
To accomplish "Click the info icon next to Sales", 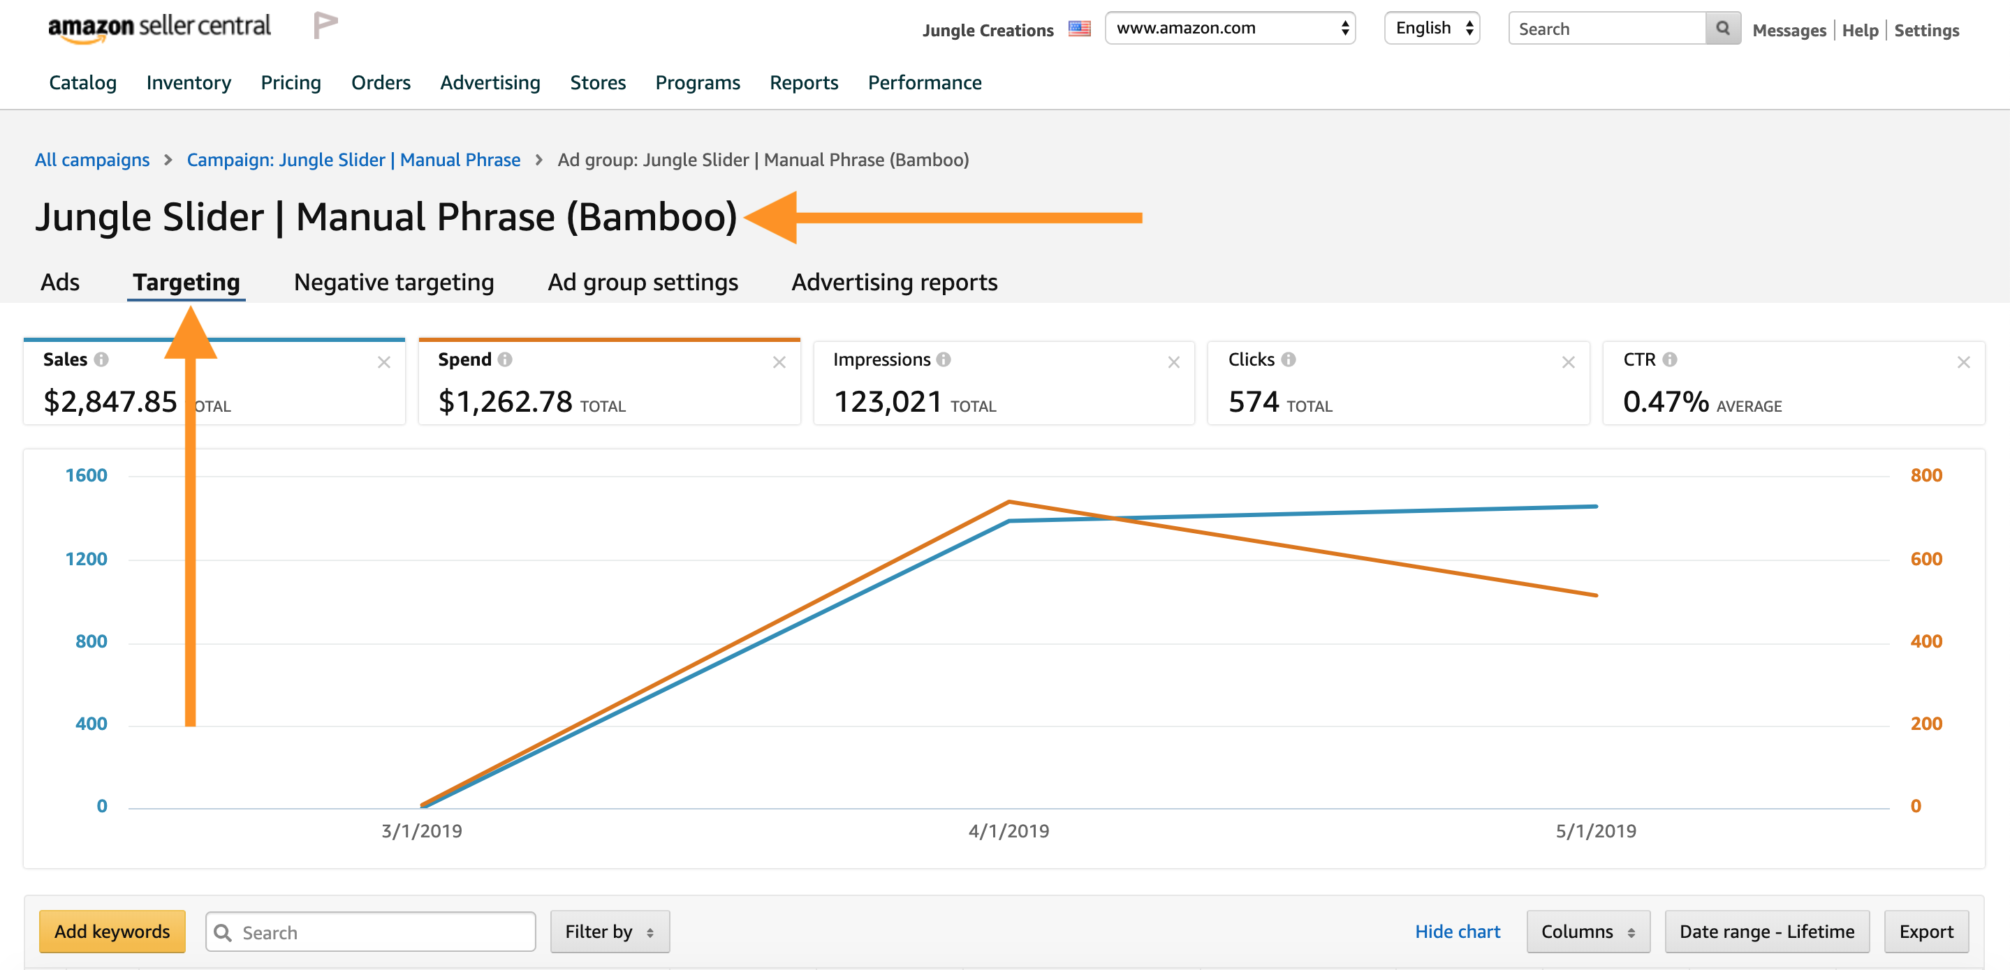I will pos(101,359).
